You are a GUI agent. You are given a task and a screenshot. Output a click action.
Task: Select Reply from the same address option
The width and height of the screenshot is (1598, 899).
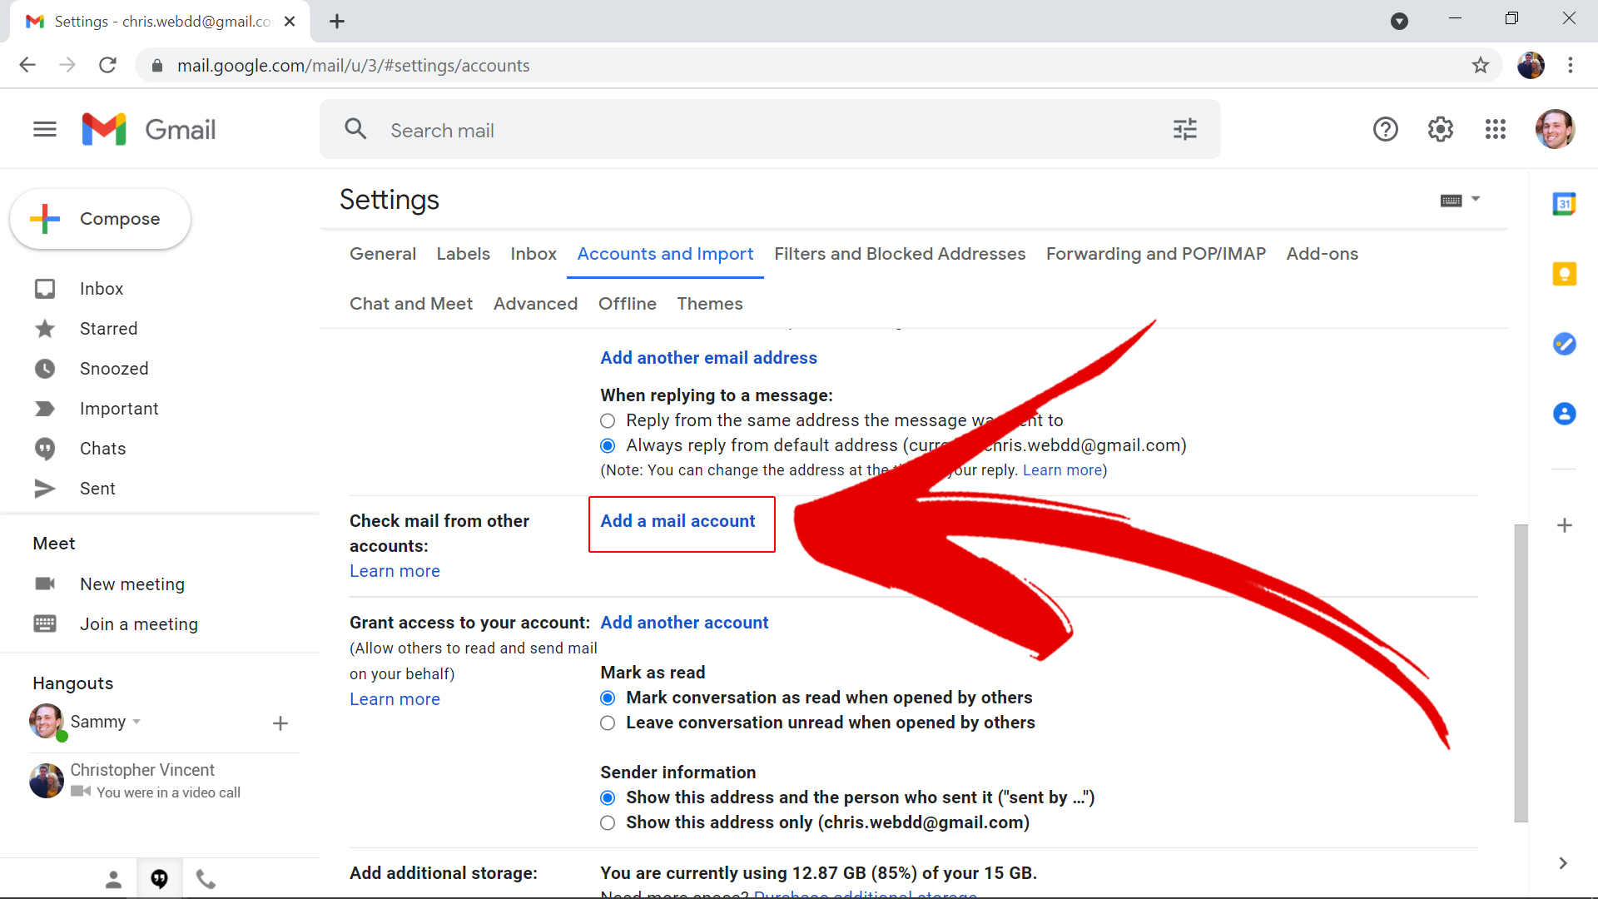(608, 421)
